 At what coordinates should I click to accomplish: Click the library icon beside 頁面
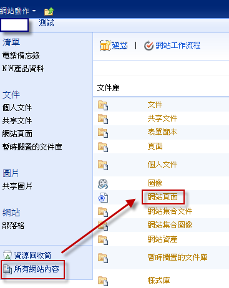coord(103,146)
